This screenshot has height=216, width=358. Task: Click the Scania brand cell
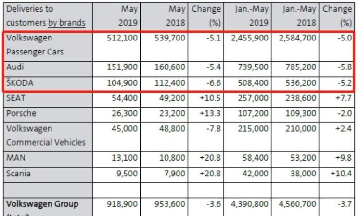click(19, 173)
